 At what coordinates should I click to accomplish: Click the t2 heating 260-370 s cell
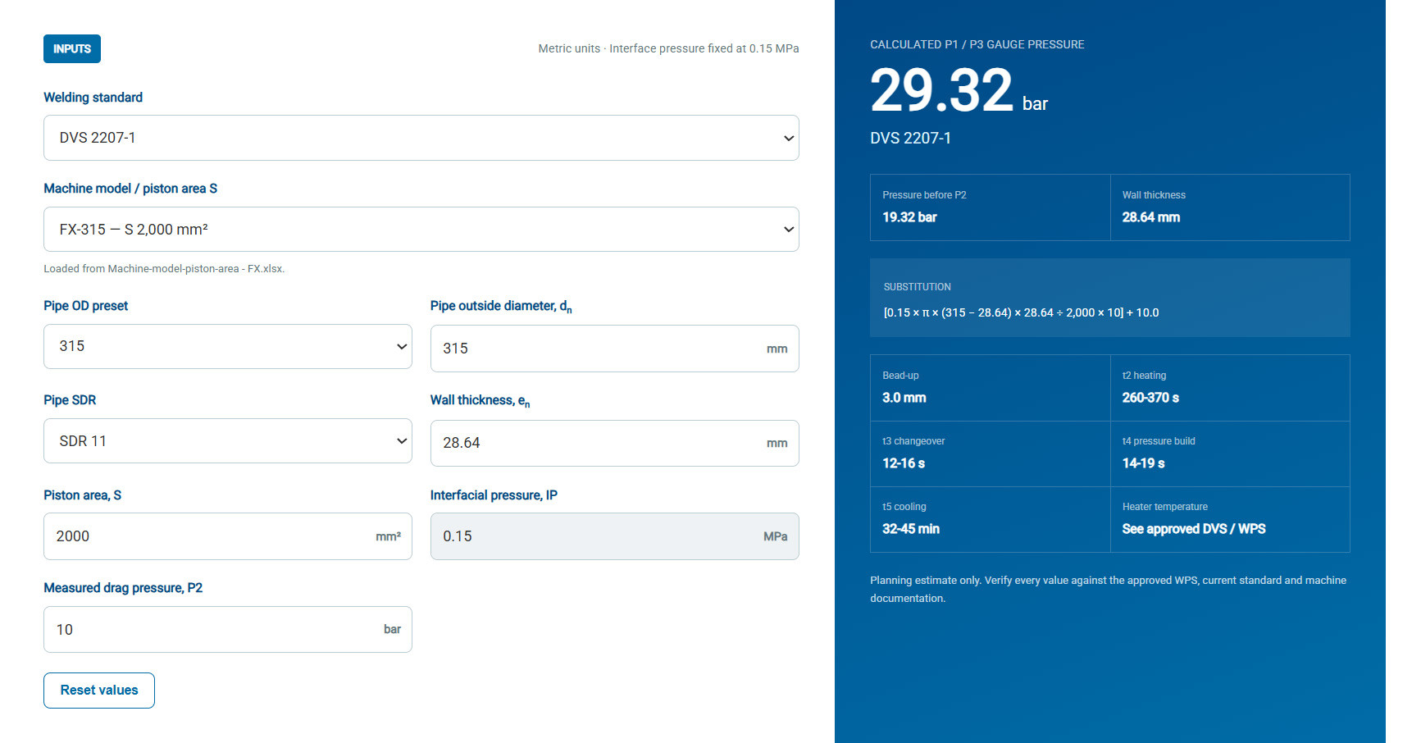pyautogui.click(x=1230, y=388)
